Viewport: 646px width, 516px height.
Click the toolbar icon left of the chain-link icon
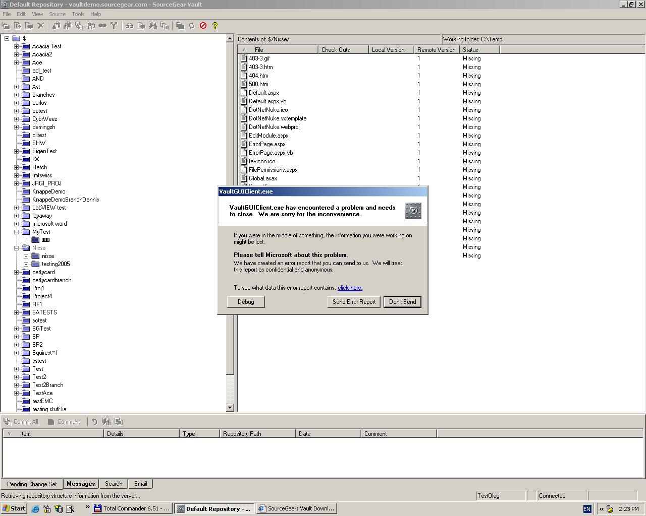tap(90, 26)
